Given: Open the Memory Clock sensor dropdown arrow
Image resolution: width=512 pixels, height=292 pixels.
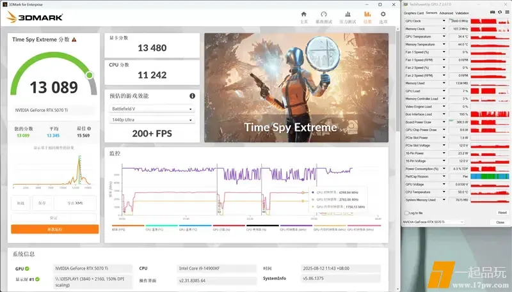Looking at the screenshot, I should click(444, 29).
